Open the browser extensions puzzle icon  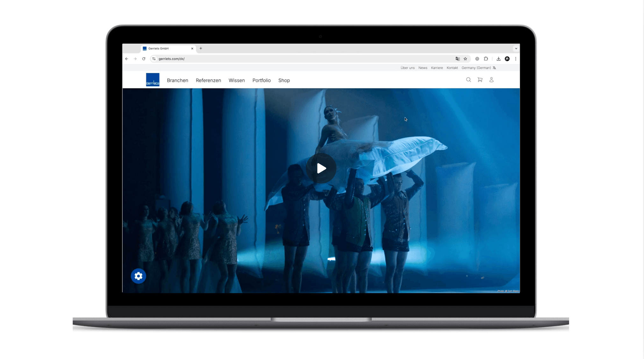[486, 59]
